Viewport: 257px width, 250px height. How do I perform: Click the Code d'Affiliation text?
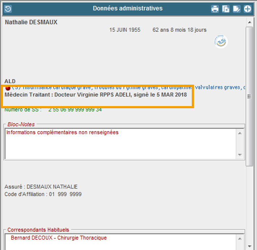[x=43, y=194]
